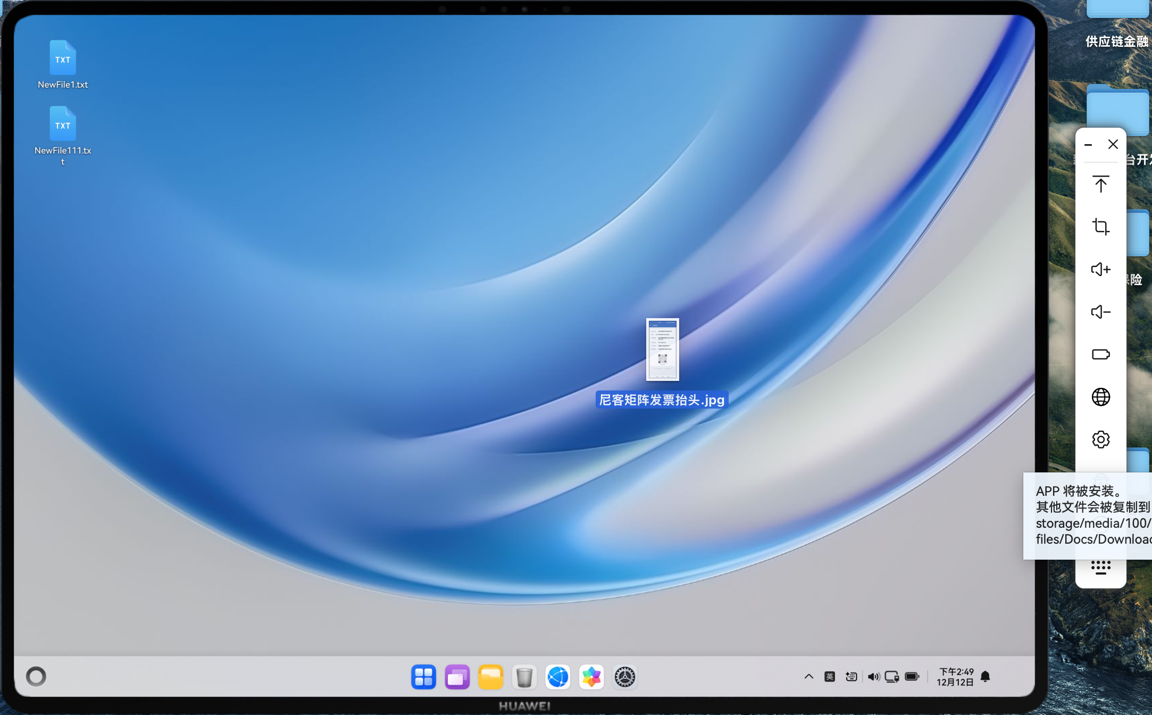
Task: Click the battery icon in emulator toolbar
Action: click(1100, 354)
